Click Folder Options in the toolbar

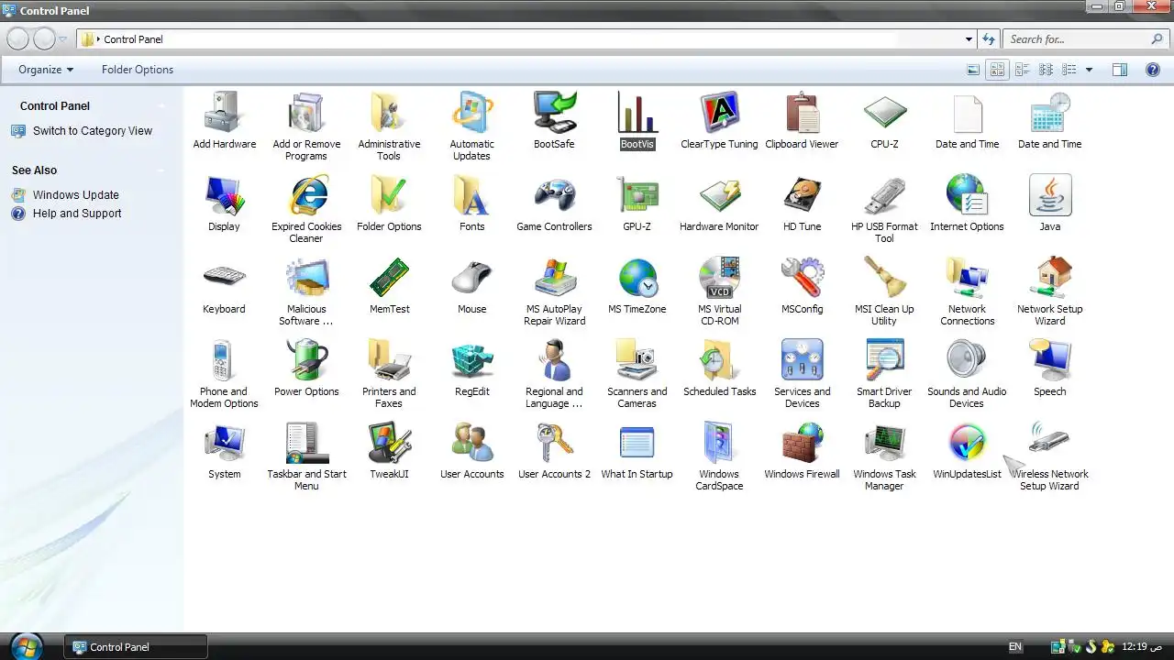138,70
